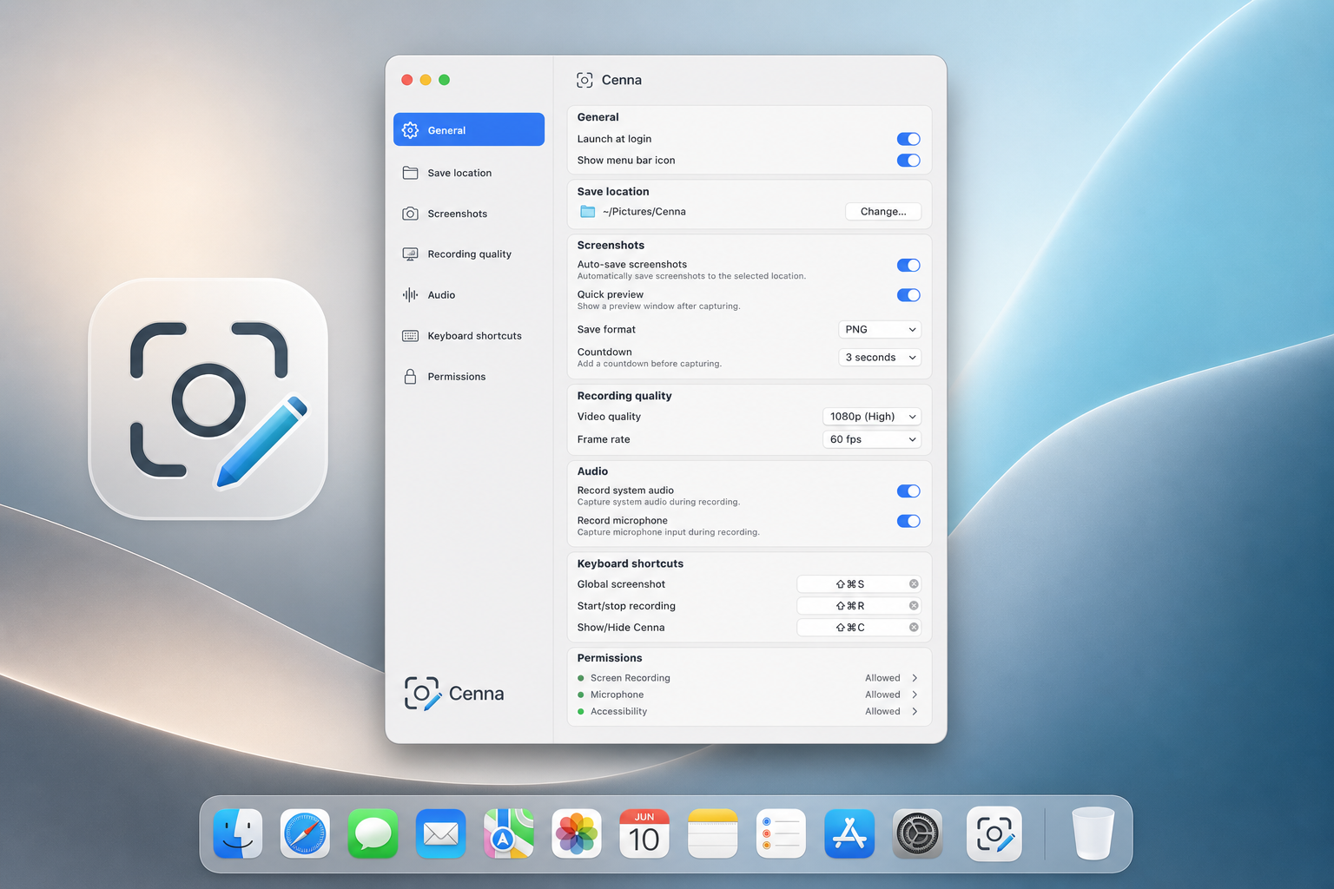Clear the Global screenshot shortcut
The height and width of the screenshot is (889, 1334).
(914, 584)
